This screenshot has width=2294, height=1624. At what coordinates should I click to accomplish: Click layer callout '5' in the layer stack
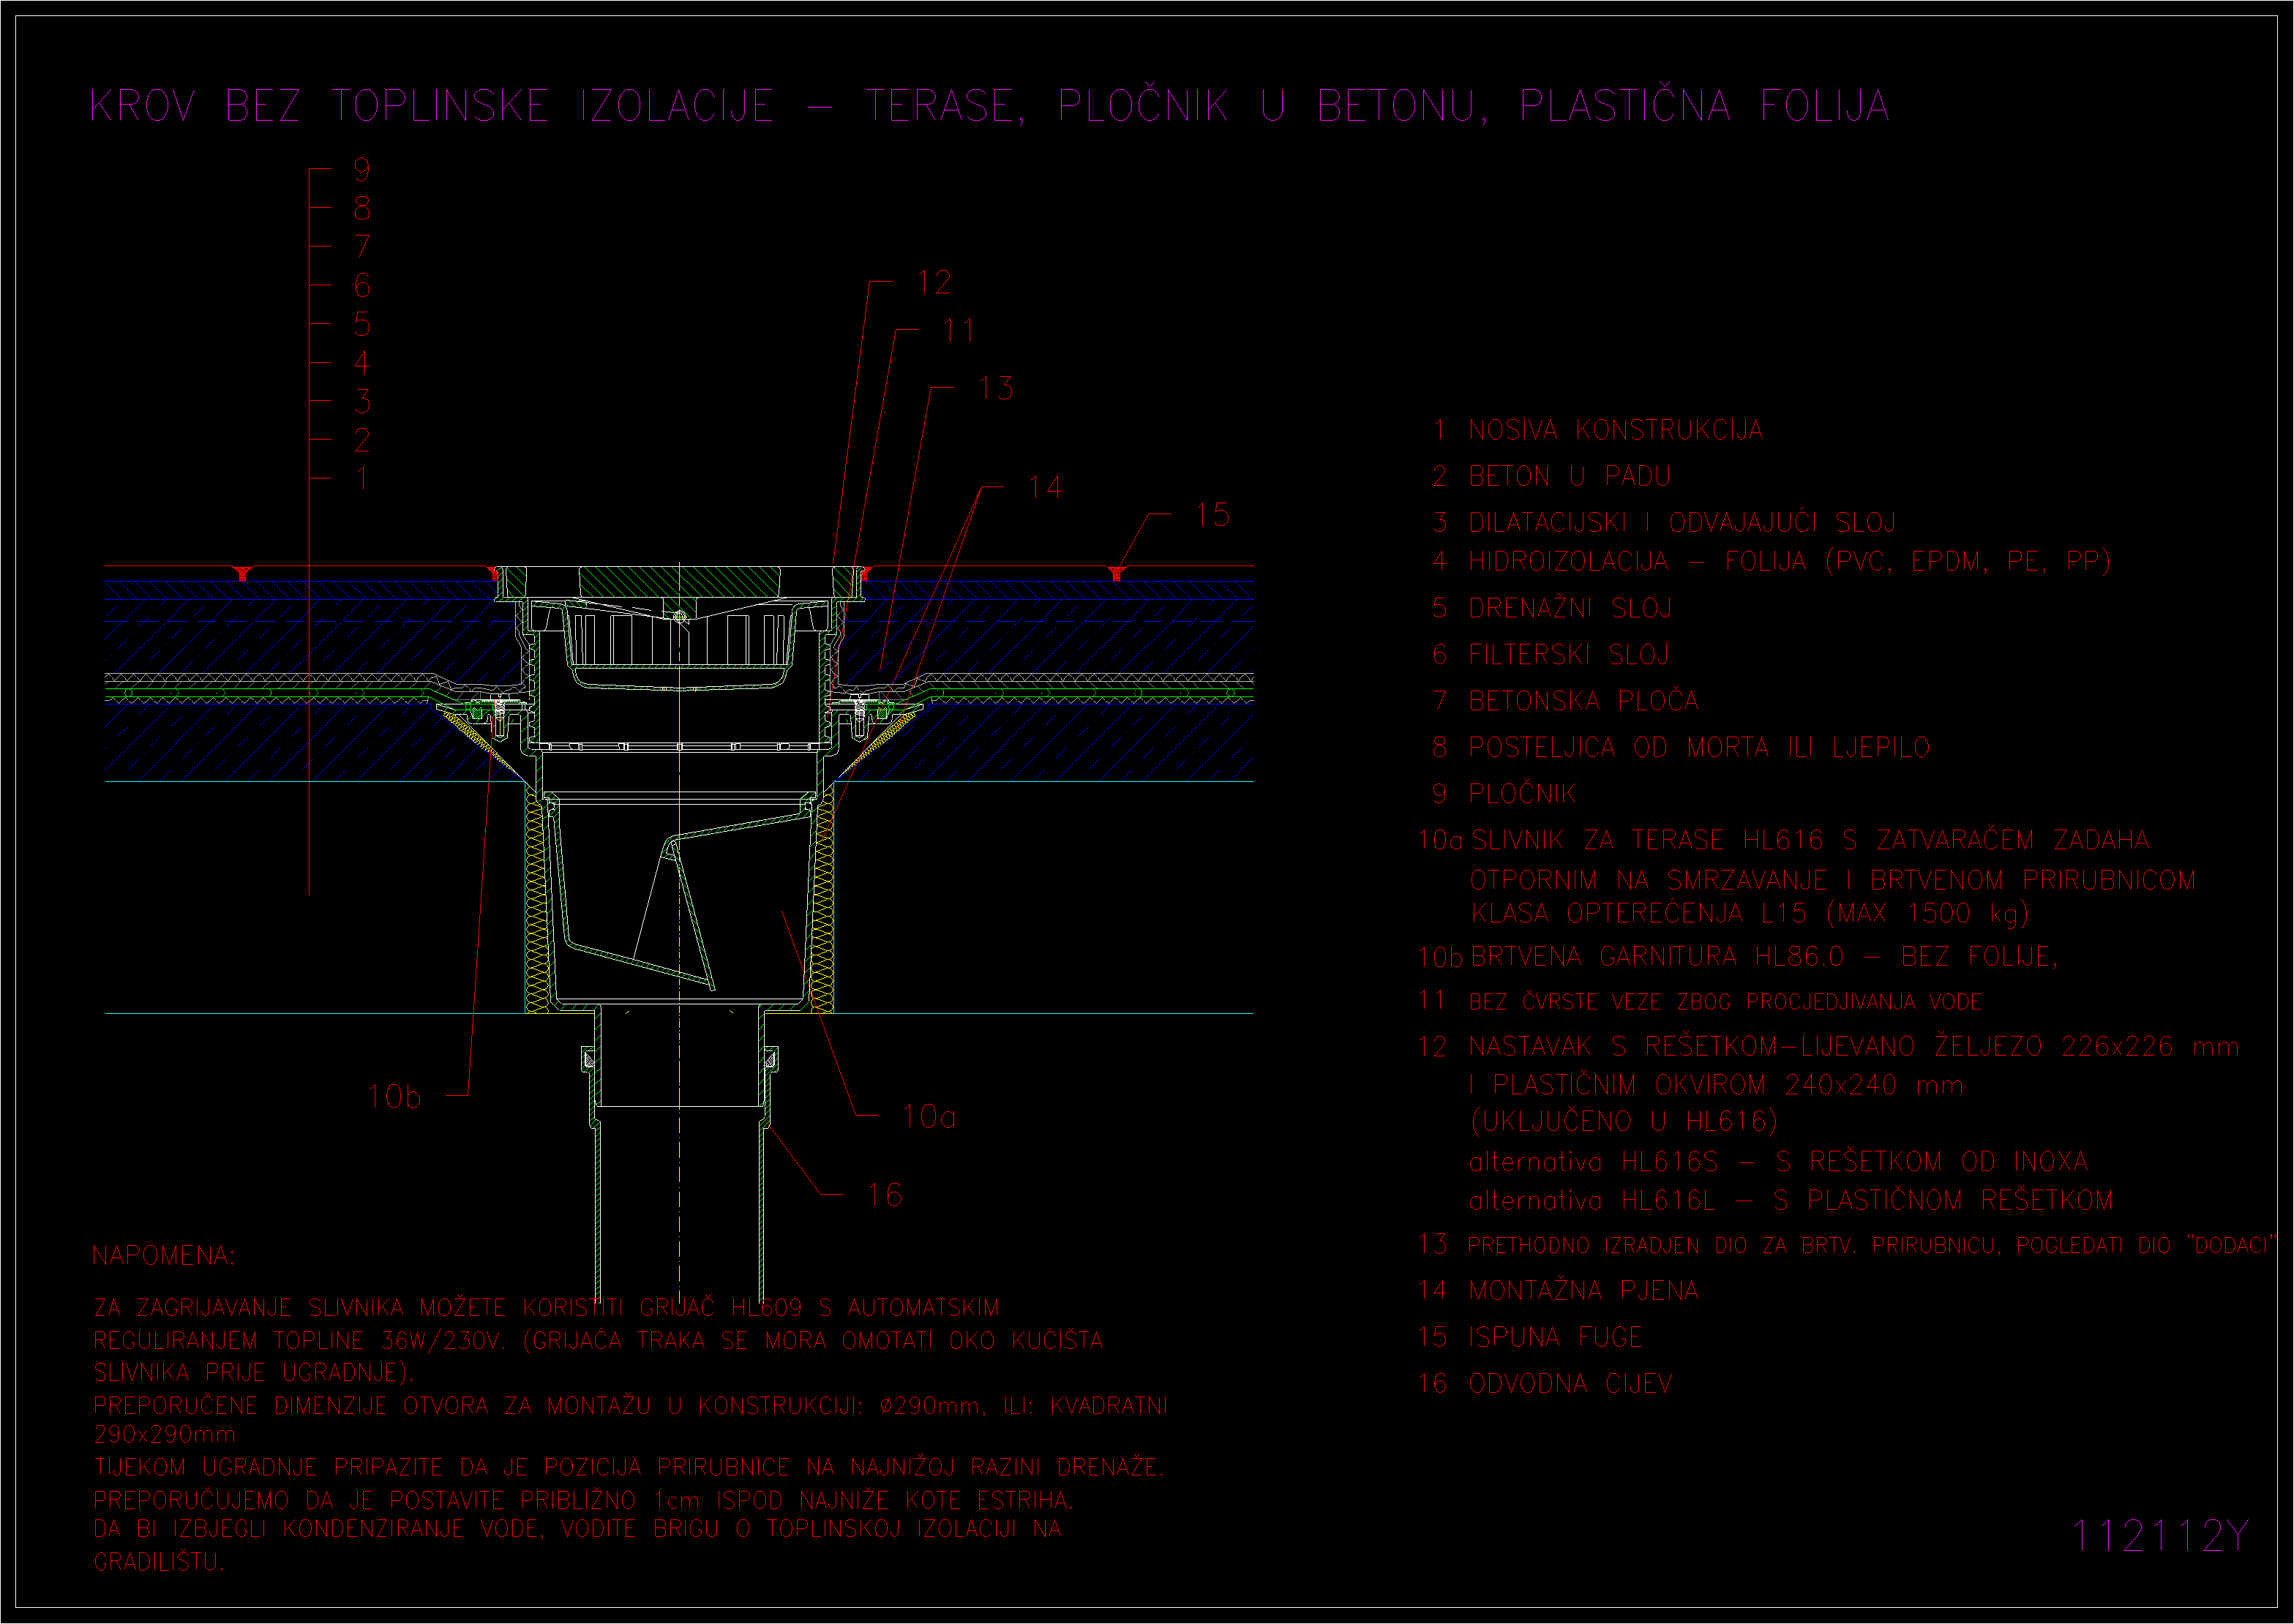(362, 324)
